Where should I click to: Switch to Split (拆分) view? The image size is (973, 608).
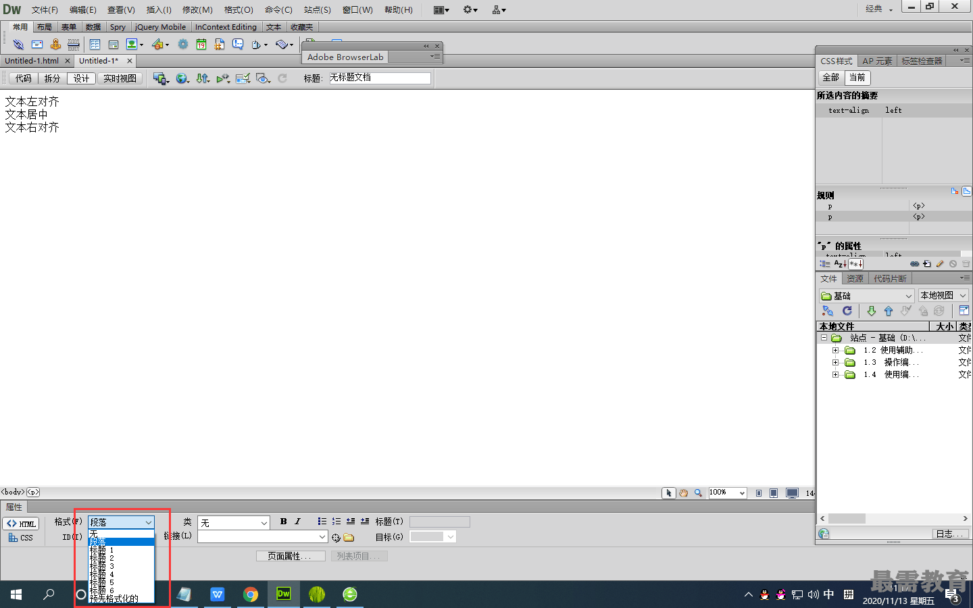point(52,78)
